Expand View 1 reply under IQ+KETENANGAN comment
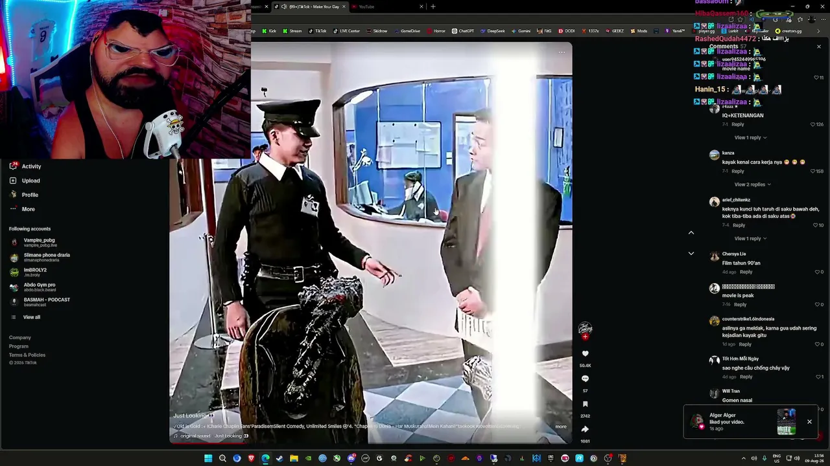 [750, 138]
